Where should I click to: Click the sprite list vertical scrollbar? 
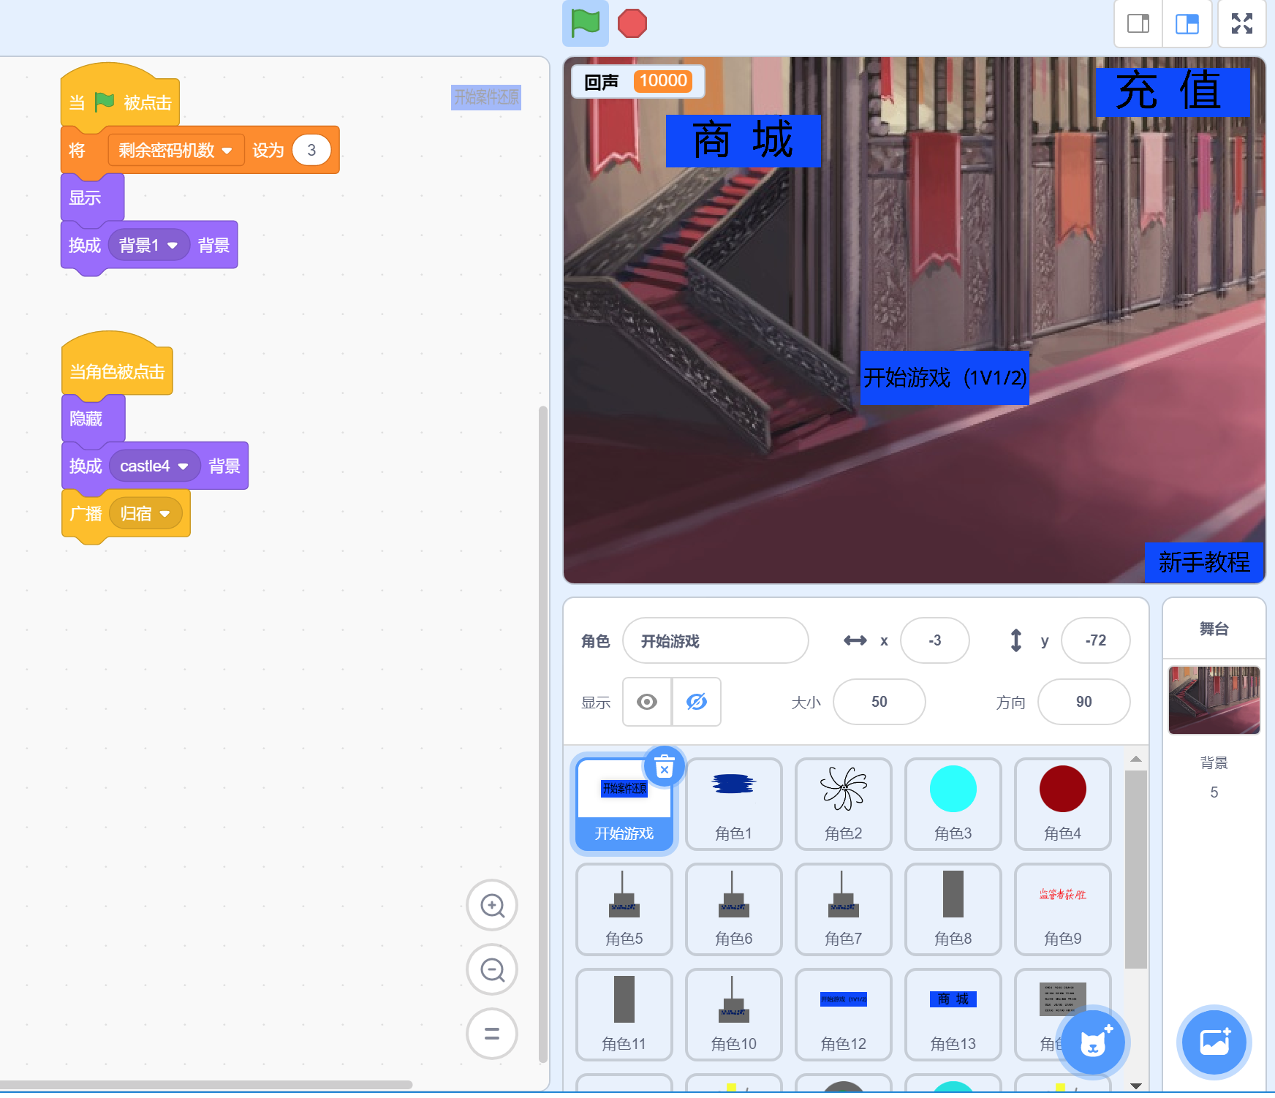(1135, 870)
